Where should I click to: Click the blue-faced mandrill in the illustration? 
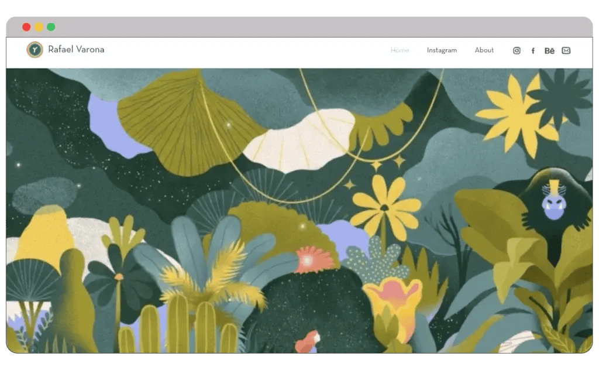[x=553, y=202]
